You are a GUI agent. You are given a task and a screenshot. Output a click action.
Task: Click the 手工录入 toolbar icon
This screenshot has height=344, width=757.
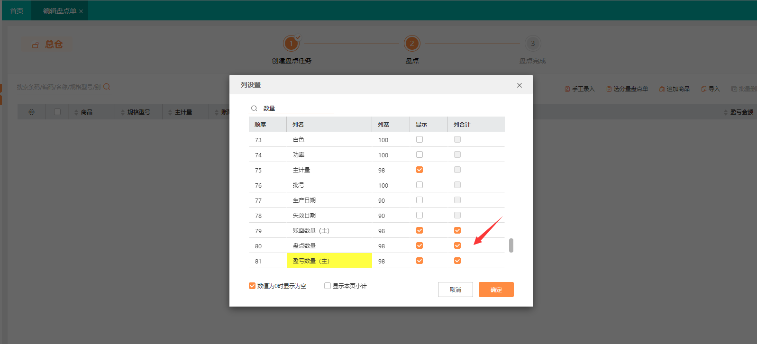point(567,89)
